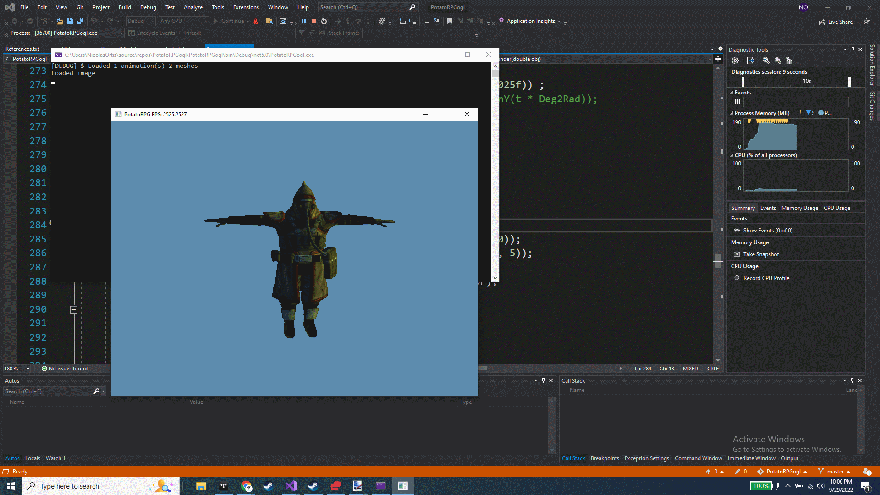Click the Live Share button
Screen dimensions: 880x495
(836, 22)
